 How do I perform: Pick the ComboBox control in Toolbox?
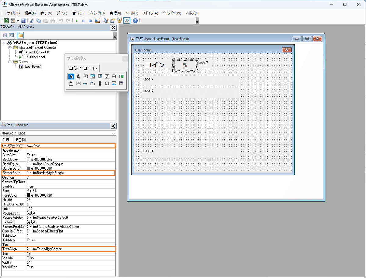92,77
